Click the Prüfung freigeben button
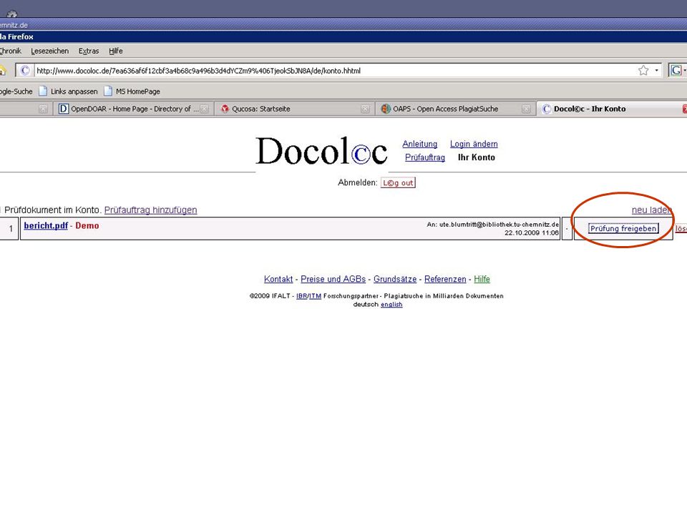This screenshot has width=687, height=515. pos(623,229)
